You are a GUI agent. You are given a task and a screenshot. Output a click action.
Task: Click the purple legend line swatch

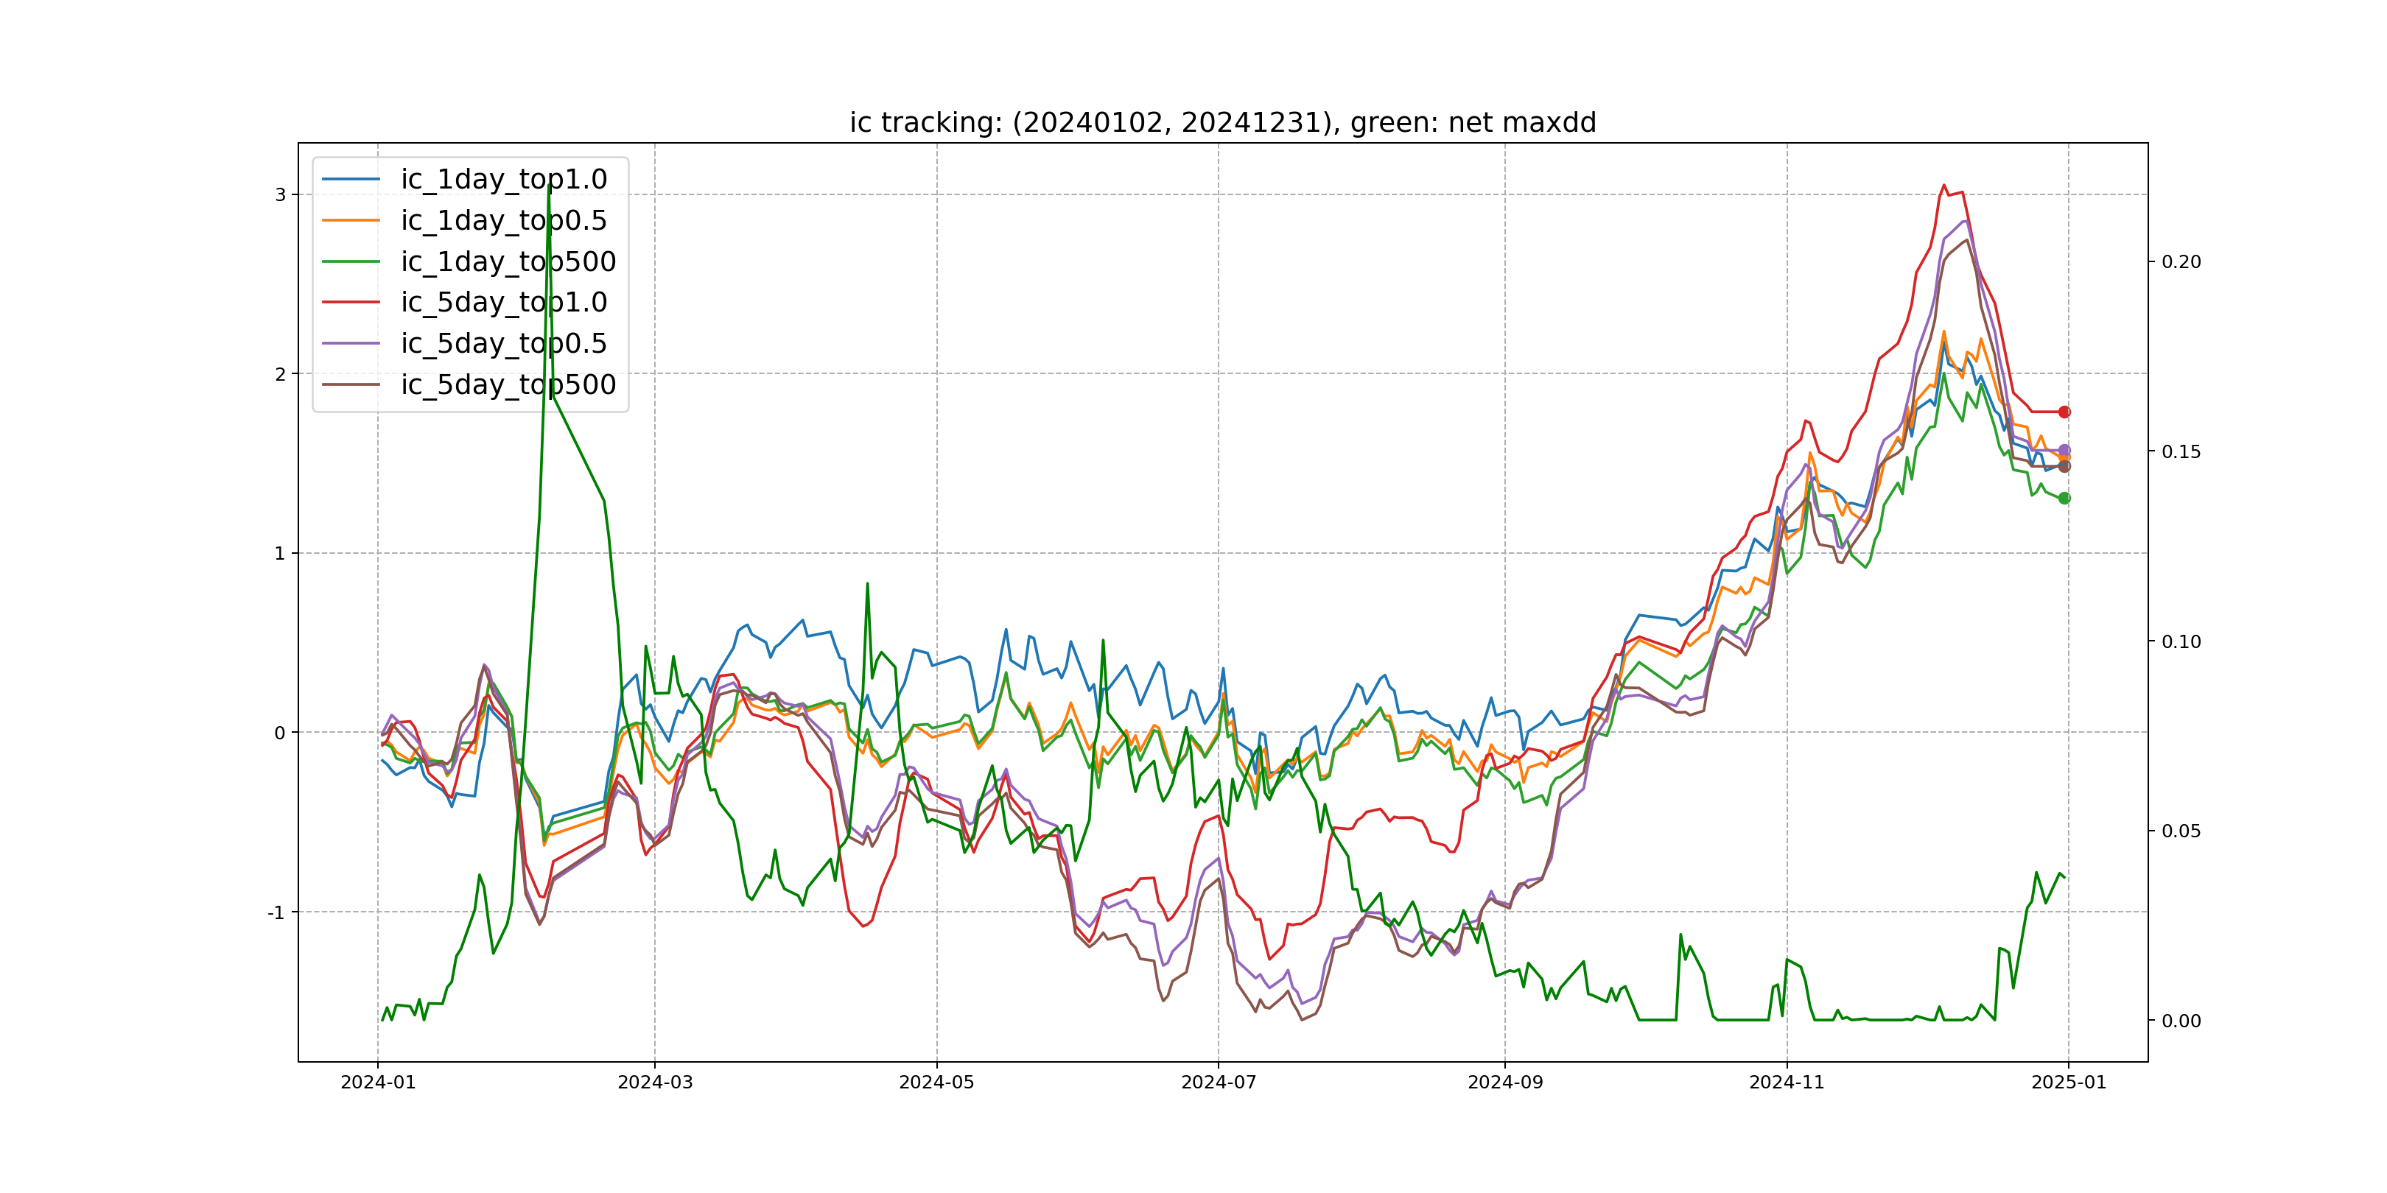350,344
